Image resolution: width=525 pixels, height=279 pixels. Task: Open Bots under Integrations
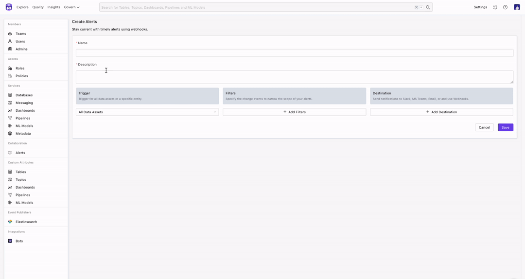click(x=19, y=241)
